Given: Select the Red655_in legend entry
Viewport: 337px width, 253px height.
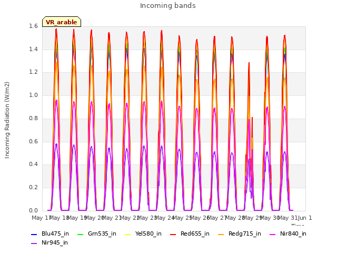Looking at the screenshot, I should point(190,233).
